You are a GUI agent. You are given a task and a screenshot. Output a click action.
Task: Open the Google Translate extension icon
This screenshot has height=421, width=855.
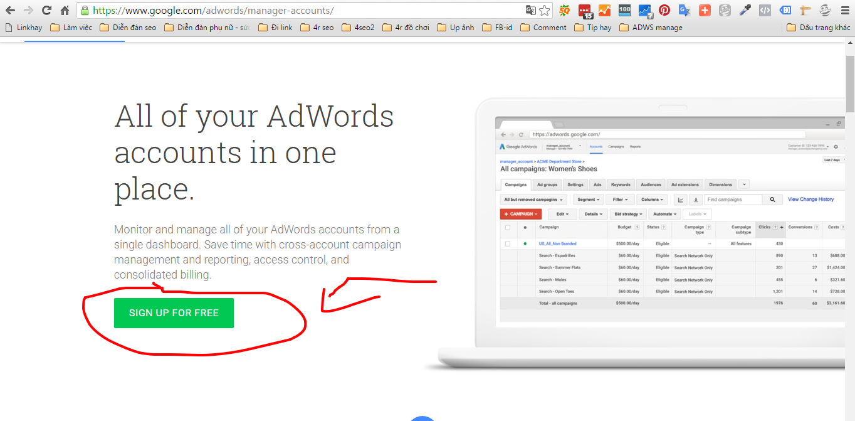coord(685,10)
